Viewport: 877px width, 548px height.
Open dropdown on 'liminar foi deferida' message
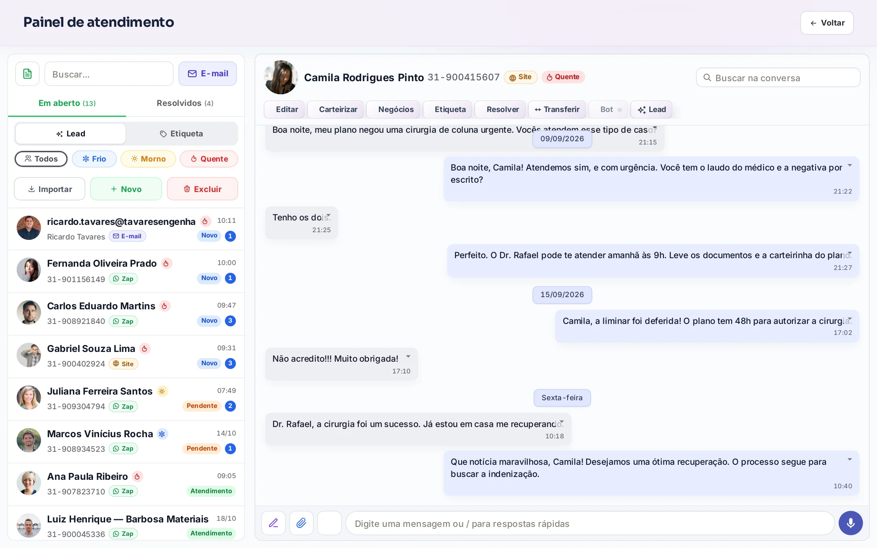click(x=849, y=319)
